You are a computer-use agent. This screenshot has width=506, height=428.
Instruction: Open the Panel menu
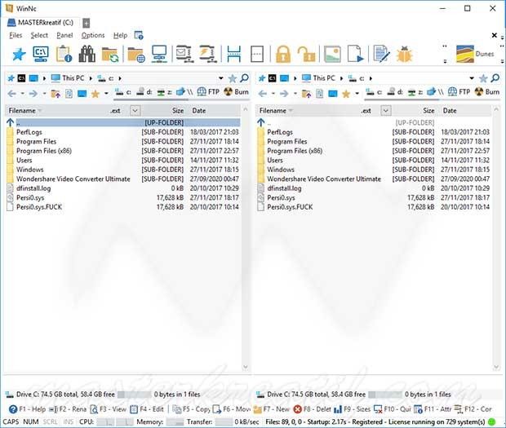[x=64, y=35]
